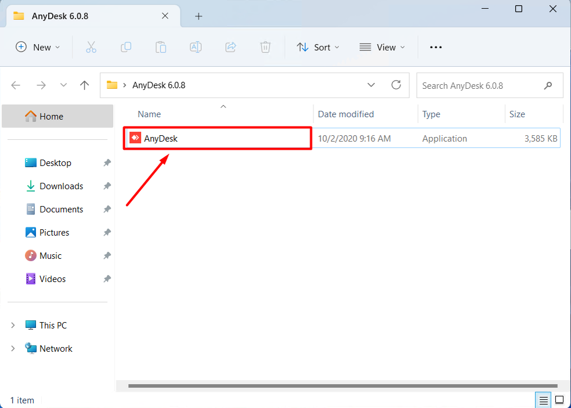This screenshot has height=408, width=571.
Task: Go forward with the right arrow
Action: tap(41, 85)
